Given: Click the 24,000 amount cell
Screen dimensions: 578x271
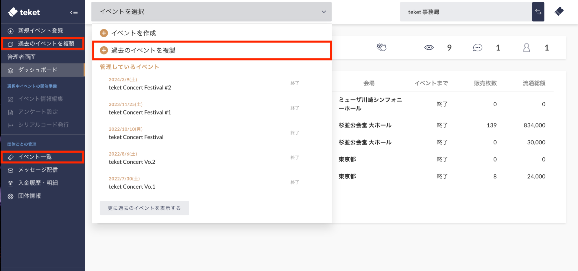Looking at the screenshot, I should coord(536,176).
